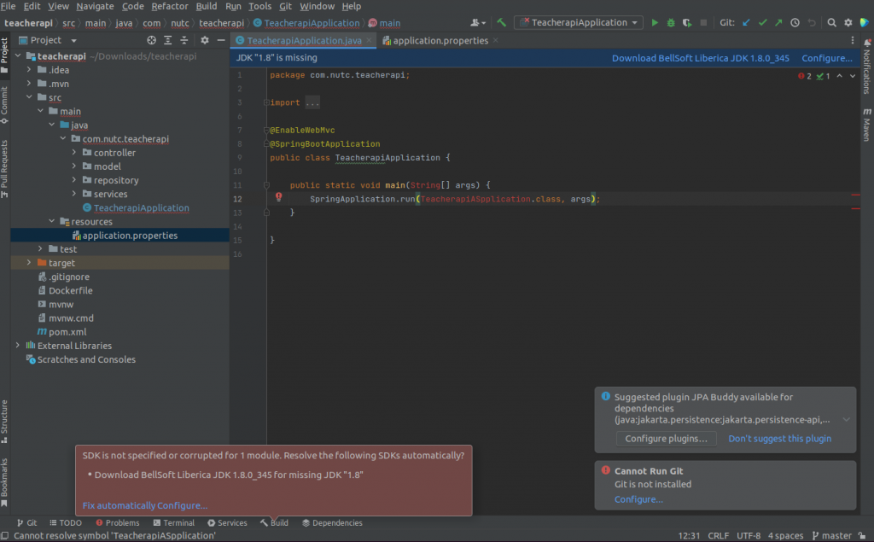Expand the External Libraries node

18,346
